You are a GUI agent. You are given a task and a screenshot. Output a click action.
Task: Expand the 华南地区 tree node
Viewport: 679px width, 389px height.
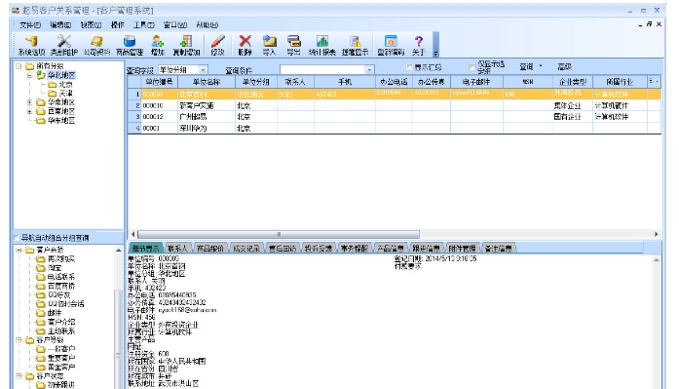click(x=29, y=102)
